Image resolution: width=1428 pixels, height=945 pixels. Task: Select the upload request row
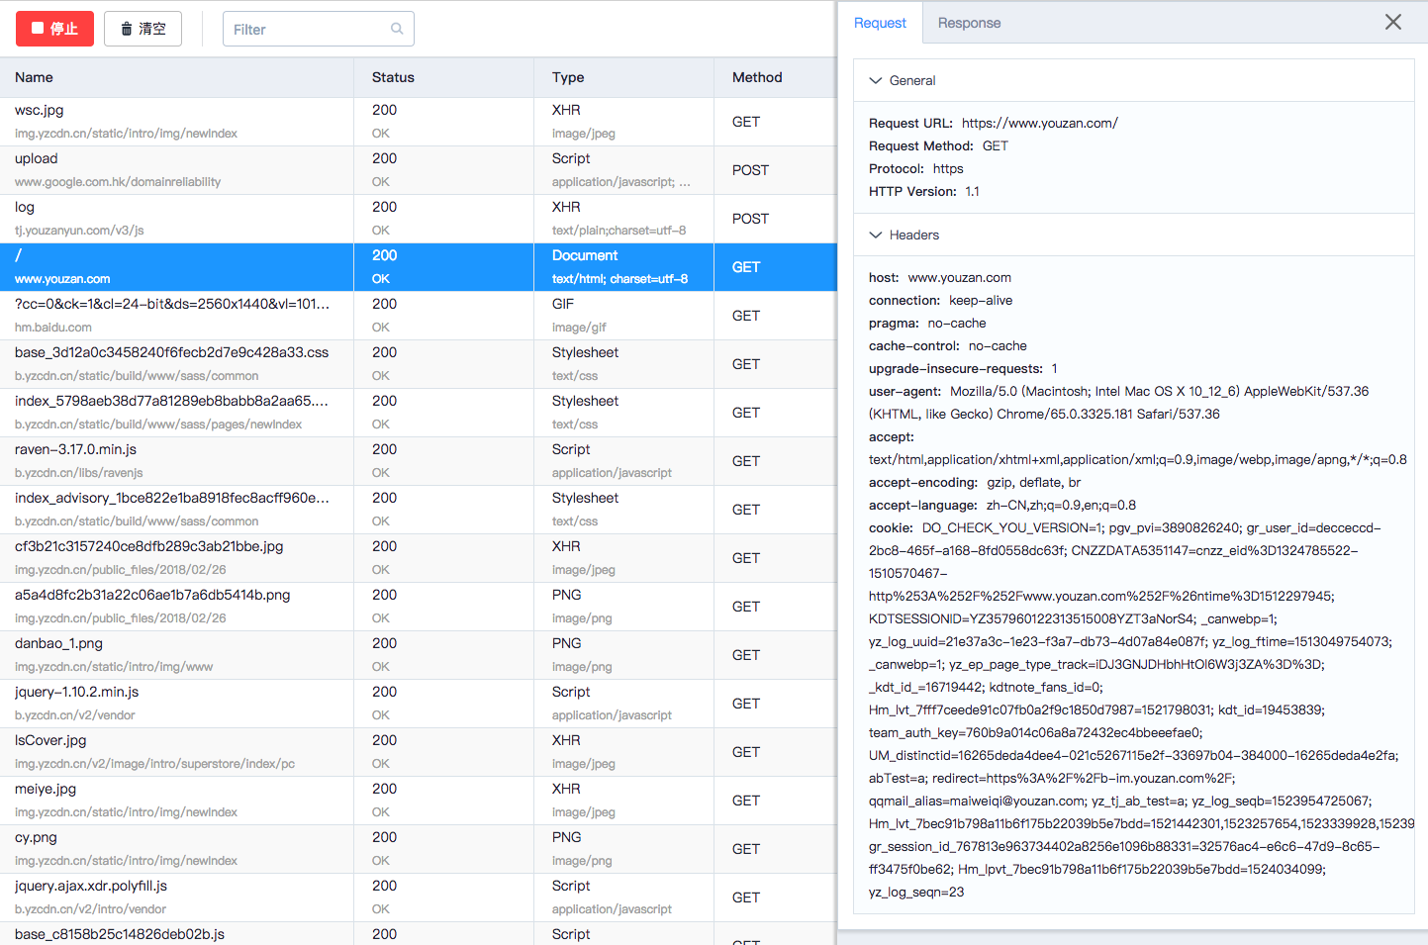coord(418,170)
